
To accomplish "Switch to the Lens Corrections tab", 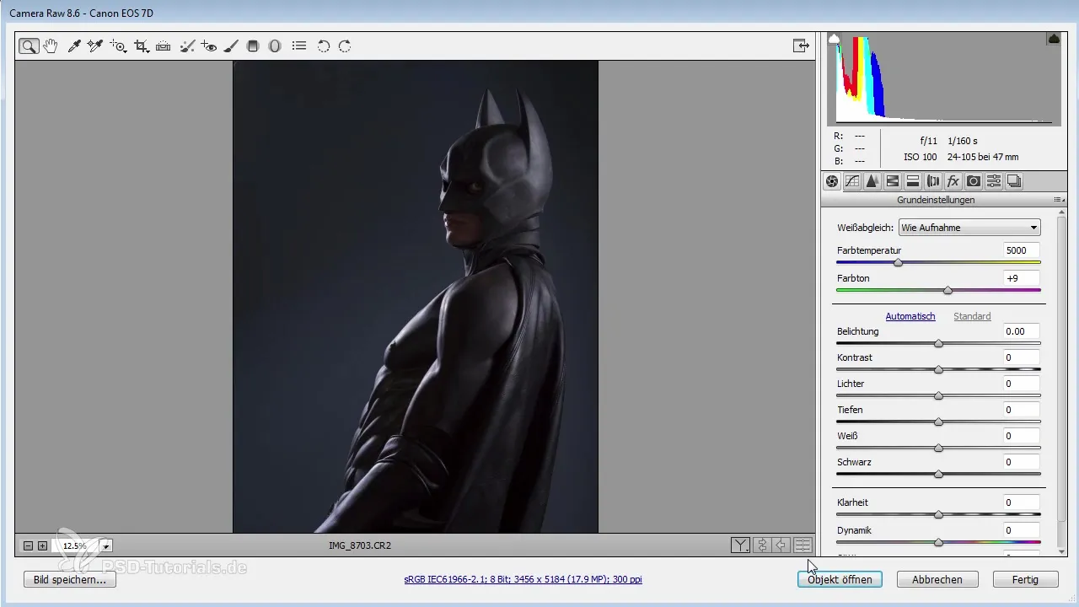I will click(x=933, y=181).
